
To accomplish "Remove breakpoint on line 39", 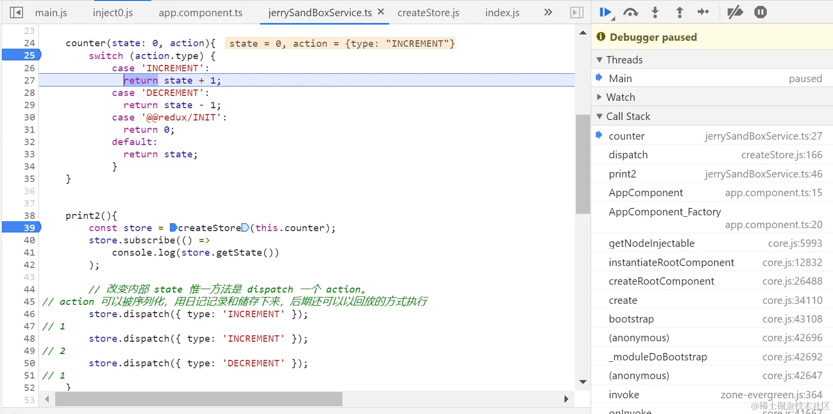I will pos(21,228).
